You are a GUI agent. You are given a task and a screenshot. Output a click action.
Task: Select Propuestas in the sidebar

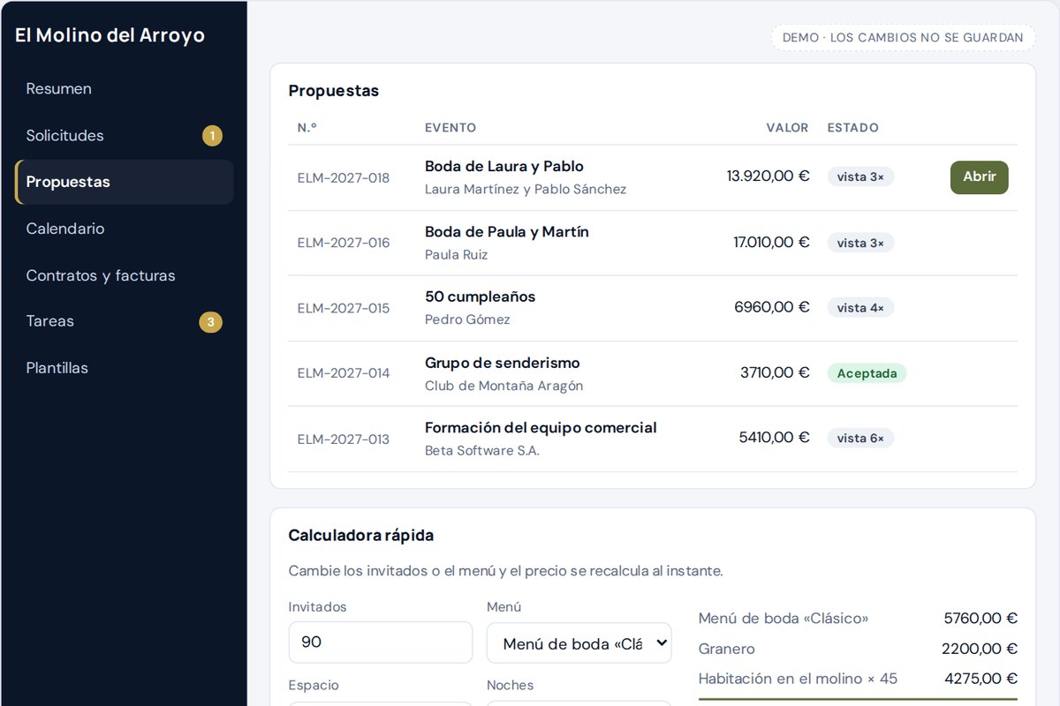pyautogui.click(x=125, y=182)
